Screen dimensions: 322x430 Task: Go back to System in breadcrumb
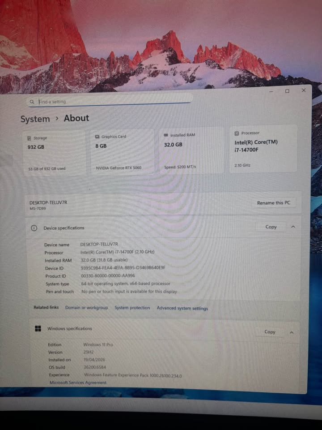click(35, 119)
